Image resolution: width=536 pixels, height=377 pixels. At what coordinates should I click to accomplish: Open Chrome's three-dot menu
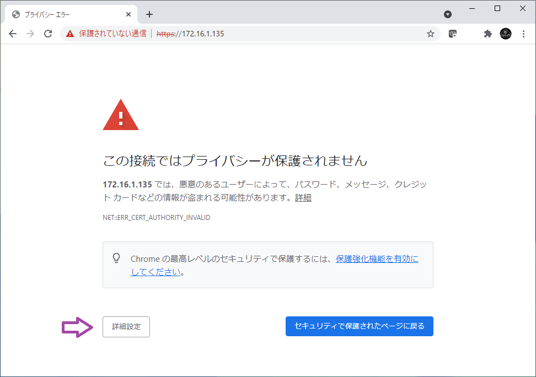[x=523, y=34]
